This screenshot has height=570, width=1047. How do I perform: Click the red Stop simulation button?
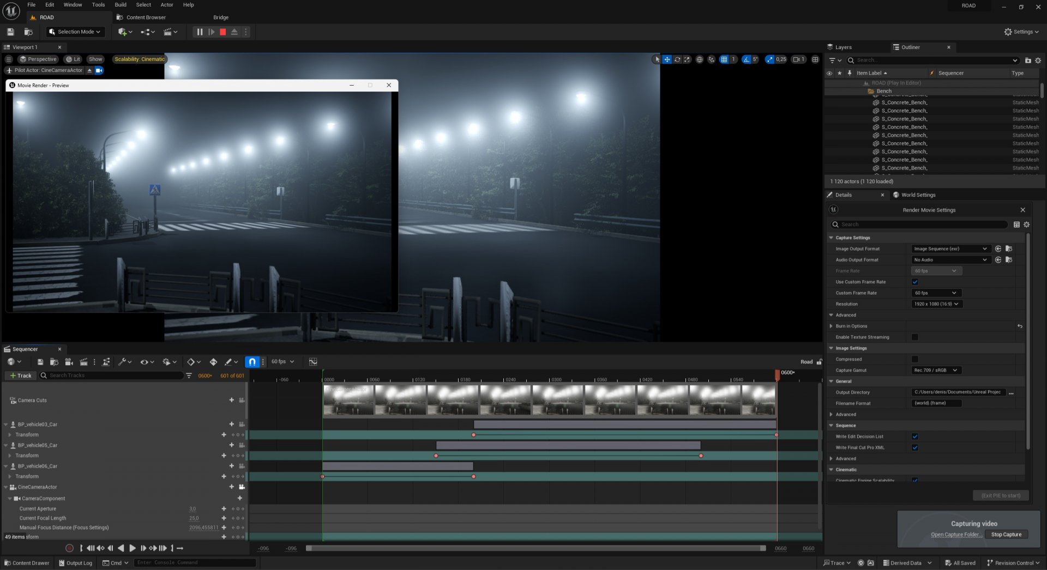point(222,32)
